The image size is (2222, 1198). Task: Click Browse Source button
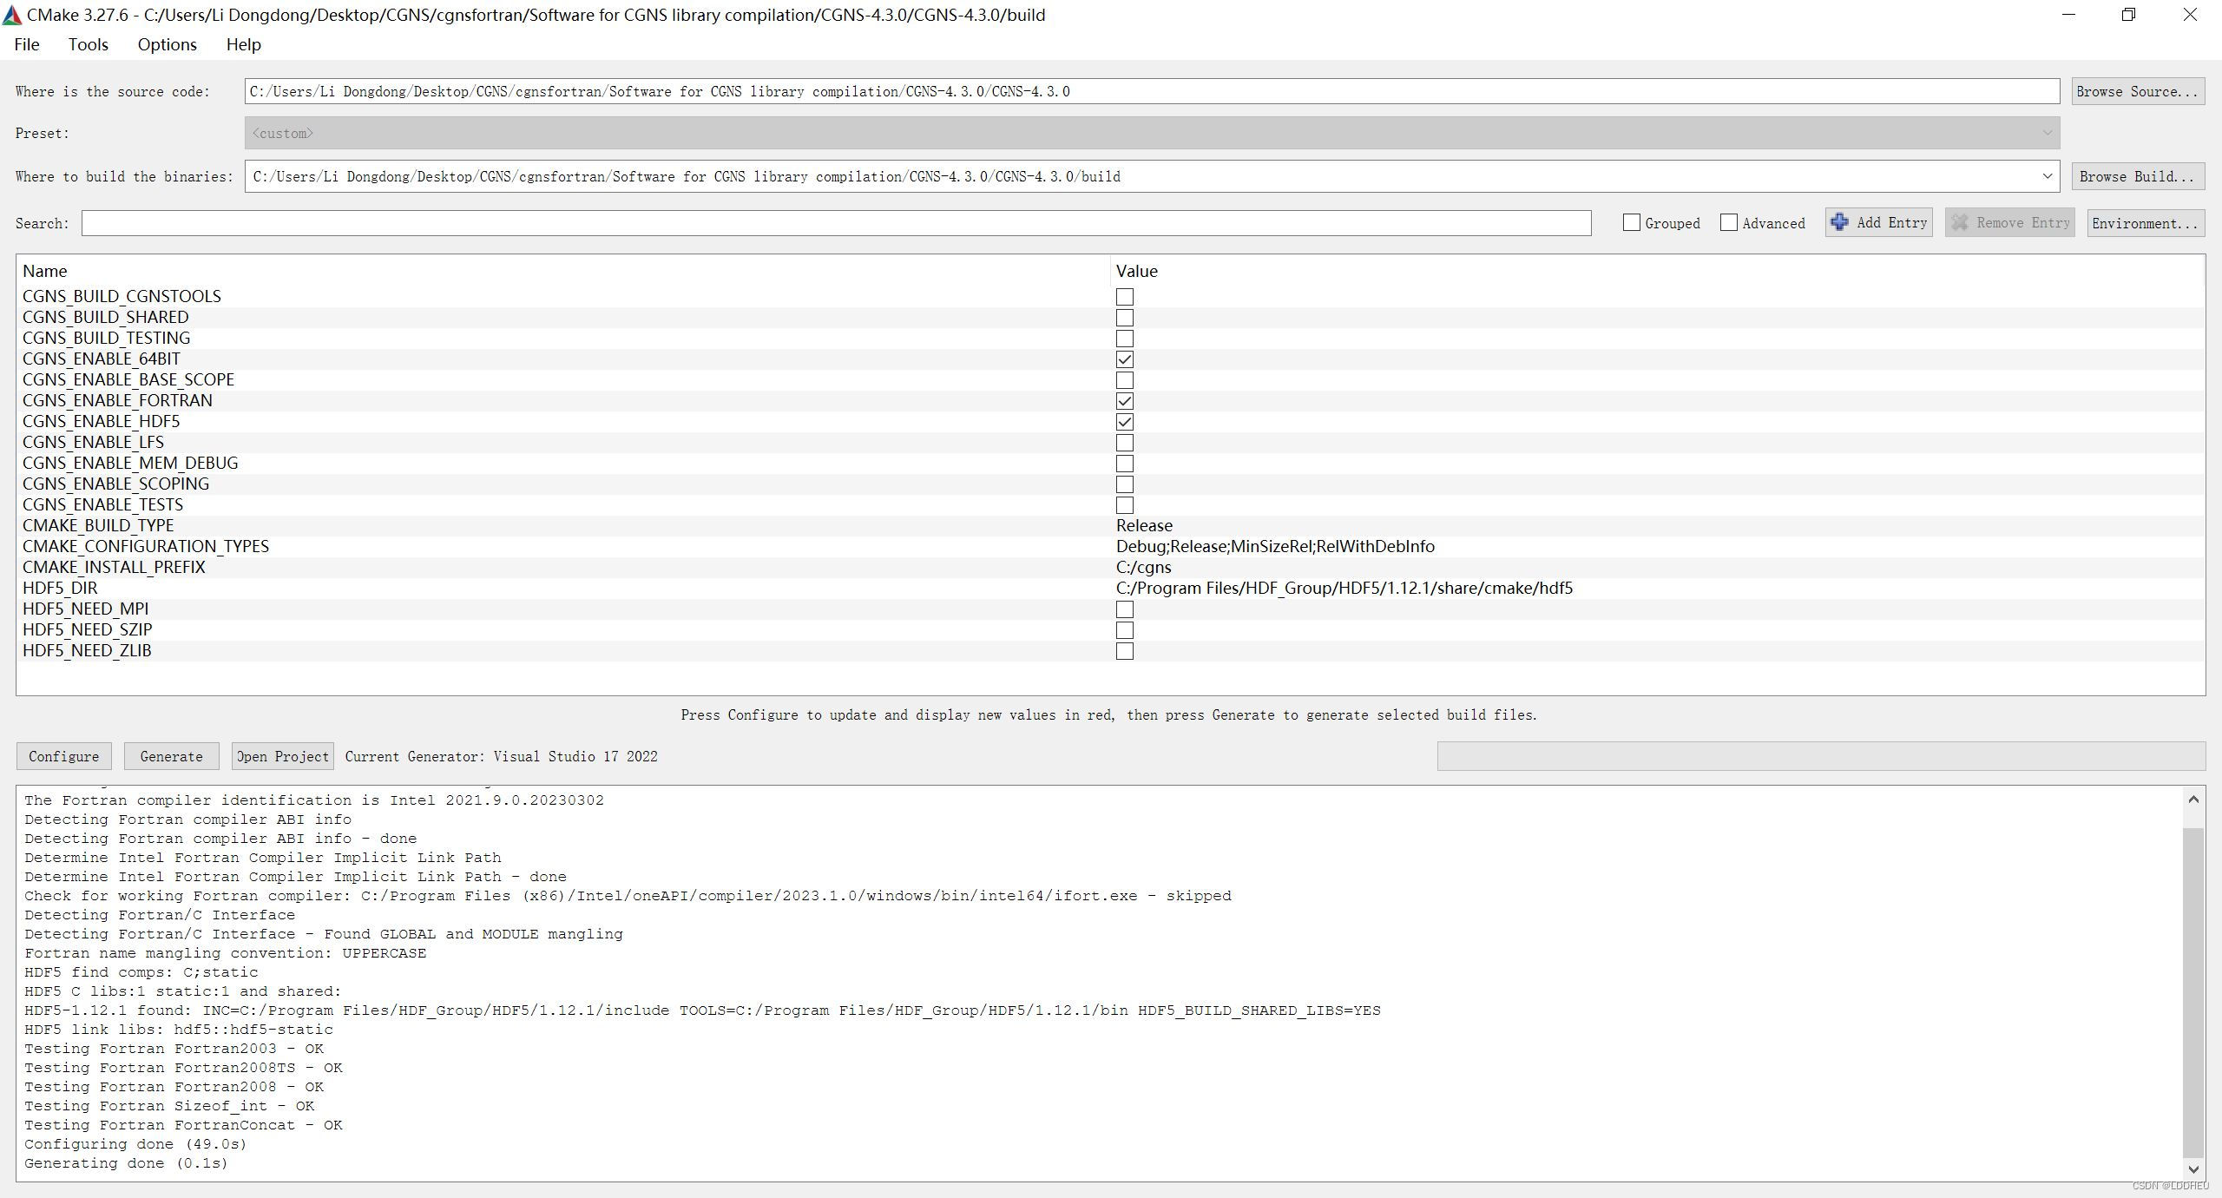click(2137, 91)
